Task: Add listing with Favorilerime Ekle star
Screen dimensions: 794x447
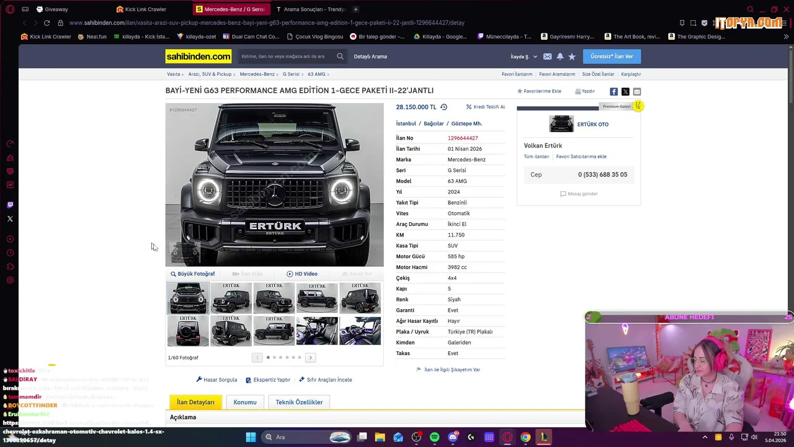Action: click(539, 91)
